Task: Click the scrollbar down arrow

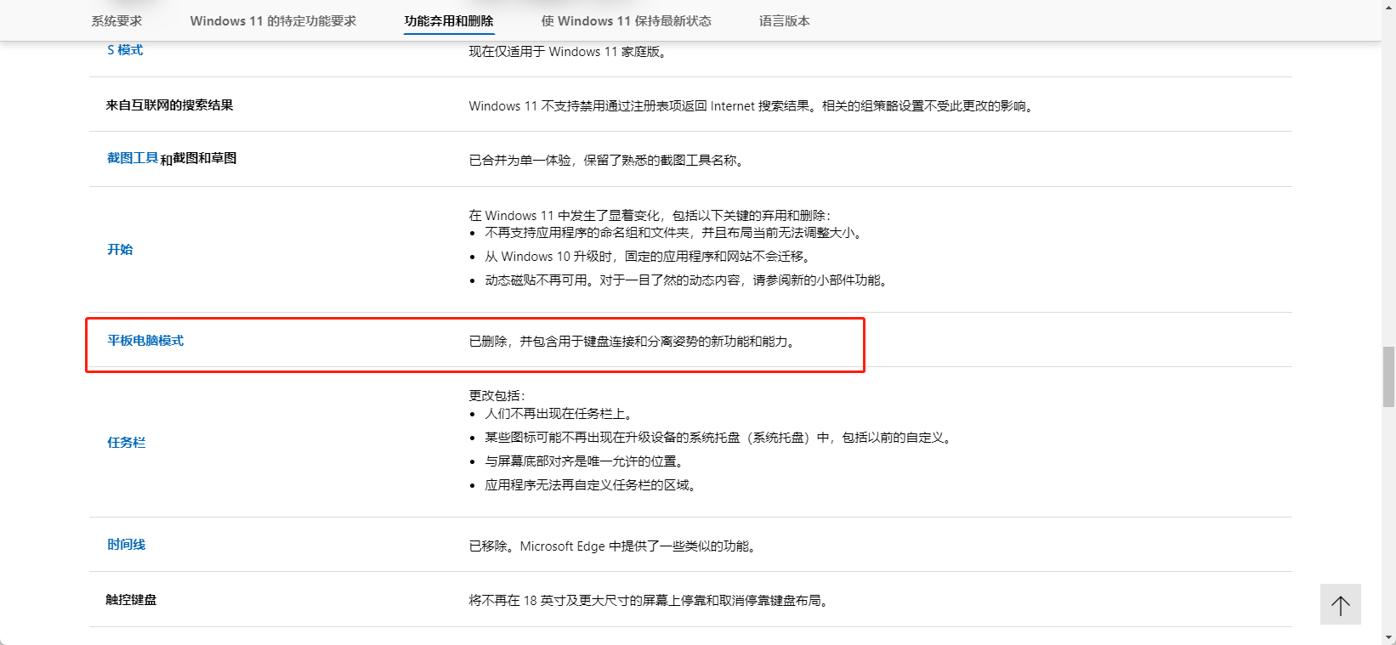Action: [x=1388, y=637]
